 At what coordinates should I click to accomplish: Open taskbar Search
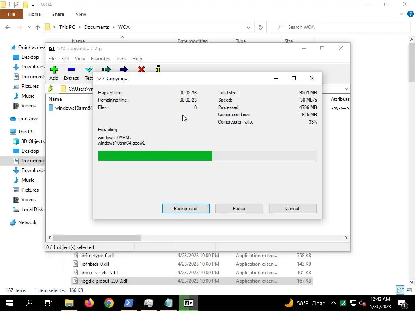click(29, 303)
